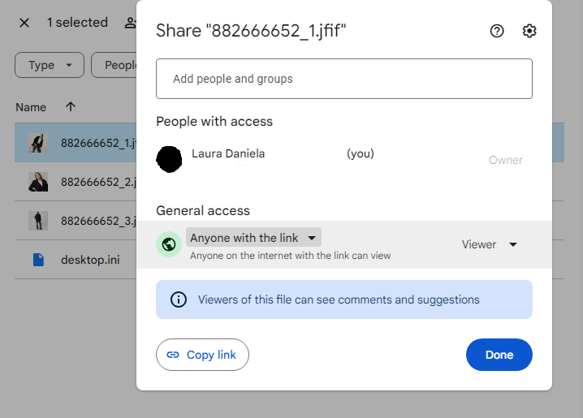Click desktop.ini file icon
Image resolution: width=583 pixels, height=418 pixels.
point(38,260)
